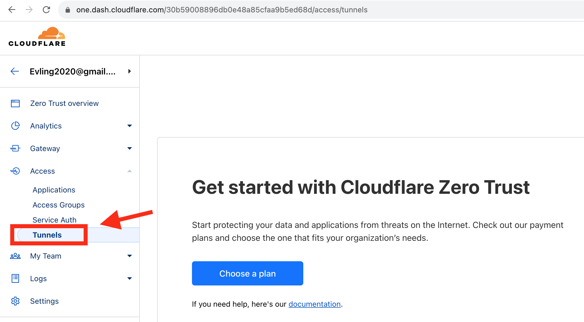Click the browser forward arrow
The width and height of the screenshot is (584, 322).
coord(29,10)
